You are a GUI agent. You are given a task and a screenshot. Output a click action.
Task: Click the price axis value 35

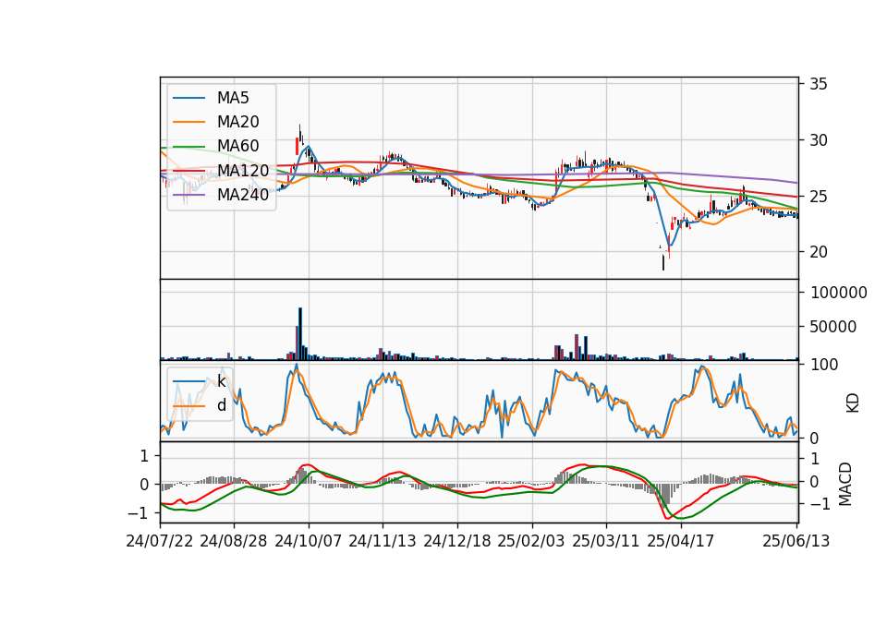[x=819, y=84]
